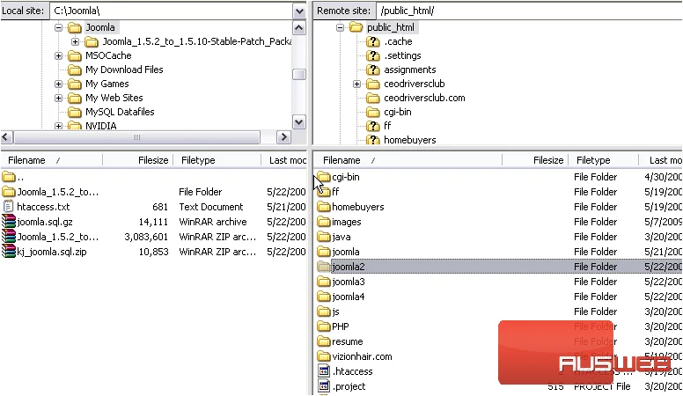This screenshot has height=396, width=683.
Task: Select the java folder icon in remote list
Action: click(323, 237)
